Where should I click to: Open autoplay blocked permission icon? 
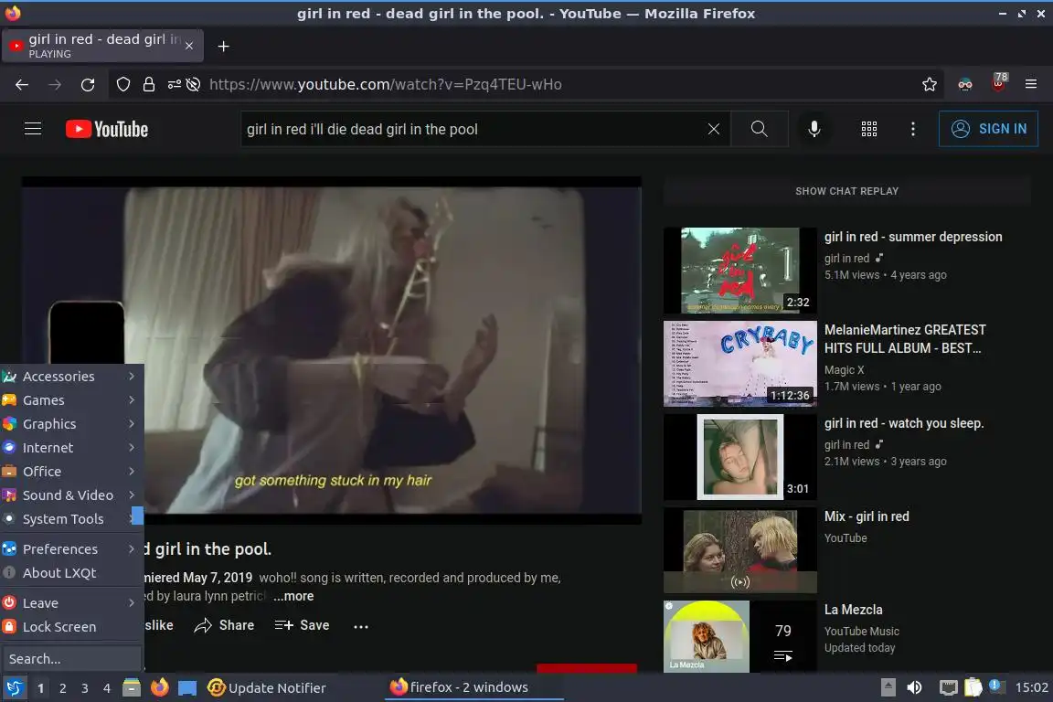[x=194, y=85]
